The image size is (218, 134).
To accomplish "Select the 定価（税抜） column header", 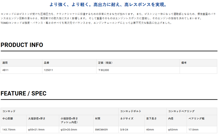I will tap(138, 63).
